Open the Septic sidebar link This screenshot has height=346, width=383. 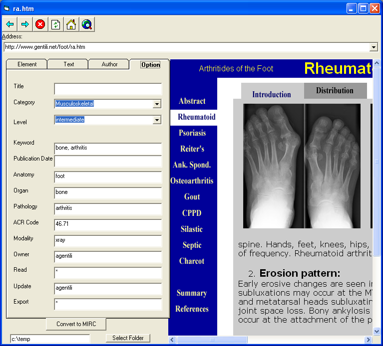point(192,245)
